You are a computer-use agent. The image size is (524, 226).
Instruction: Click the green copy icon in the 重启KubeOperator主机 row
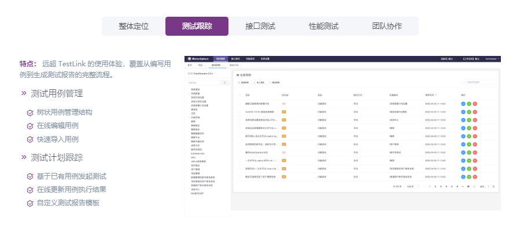[x=469, y=152]
